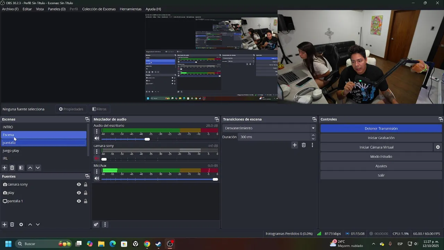
Task: Open Vista menu
Action: (x=40, y=9)
